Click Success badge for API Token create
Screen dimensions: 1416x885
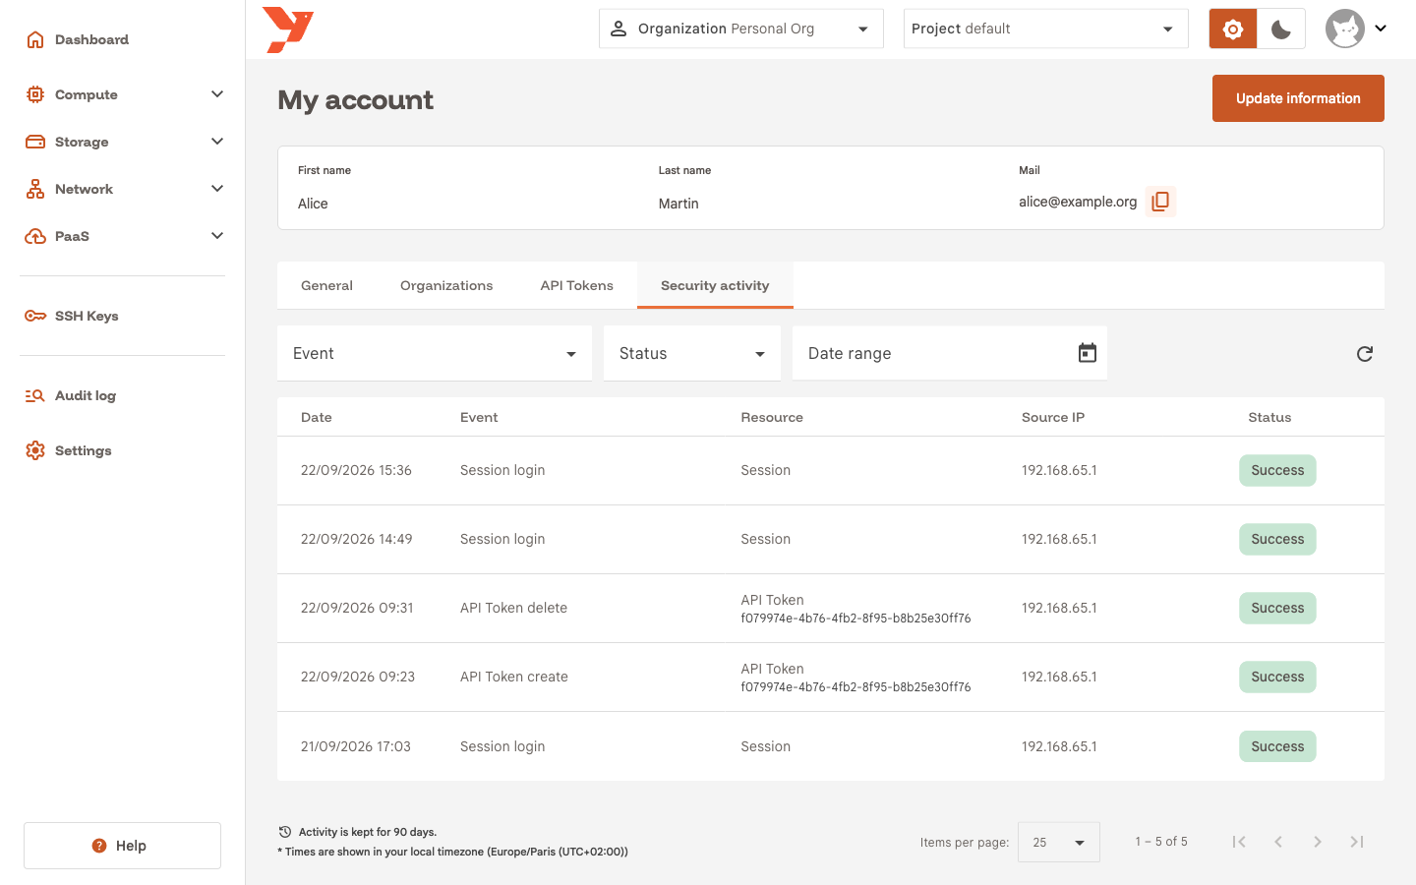coord(1277,677)
